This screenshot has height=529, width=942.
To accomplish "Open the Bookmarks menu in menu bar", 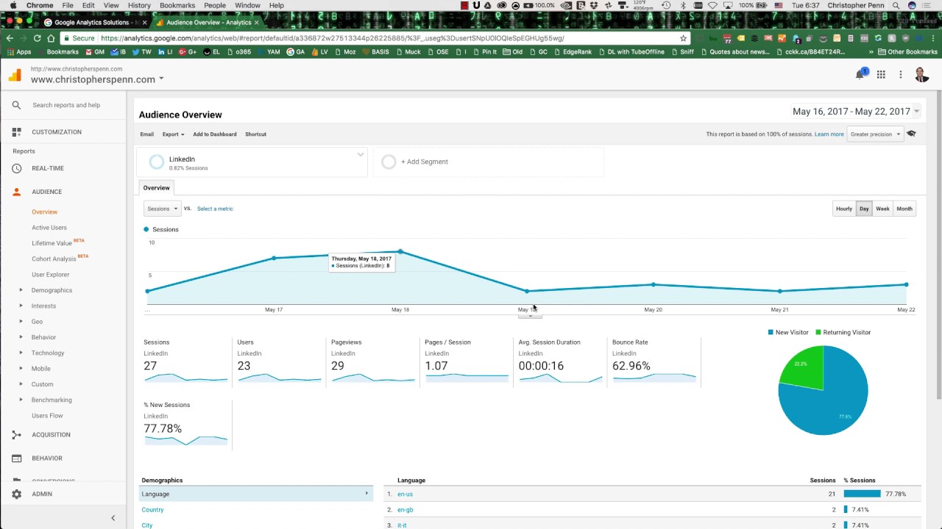I will [x=177, y=5].
